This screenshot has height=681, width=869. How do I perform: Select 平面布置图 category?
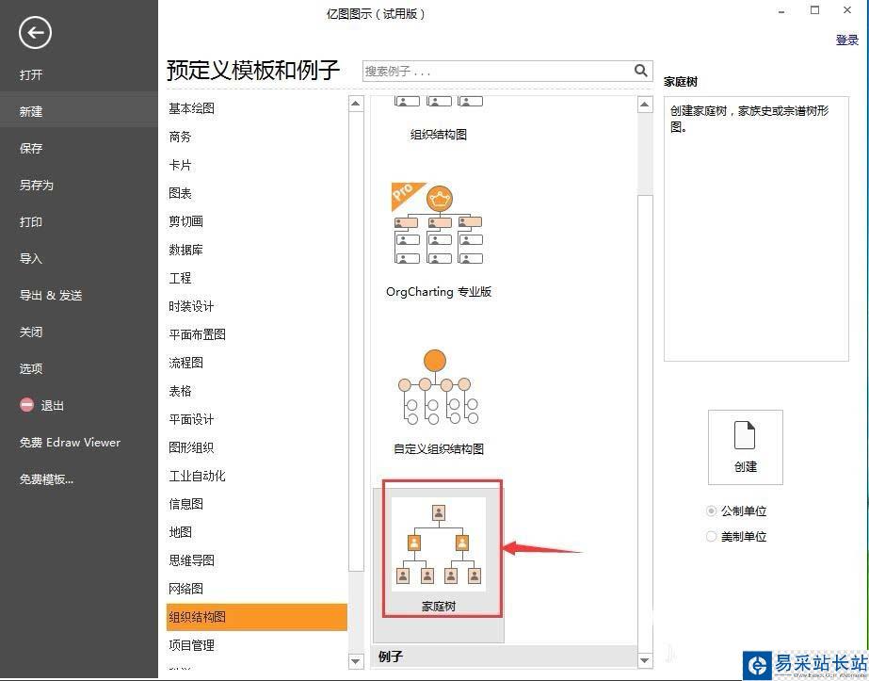tap(198, 334)
